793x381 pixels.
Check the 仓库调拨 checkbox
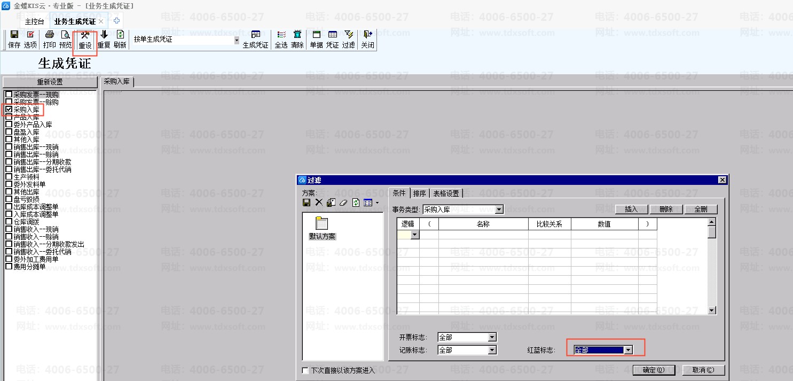[x=9, y=222]
